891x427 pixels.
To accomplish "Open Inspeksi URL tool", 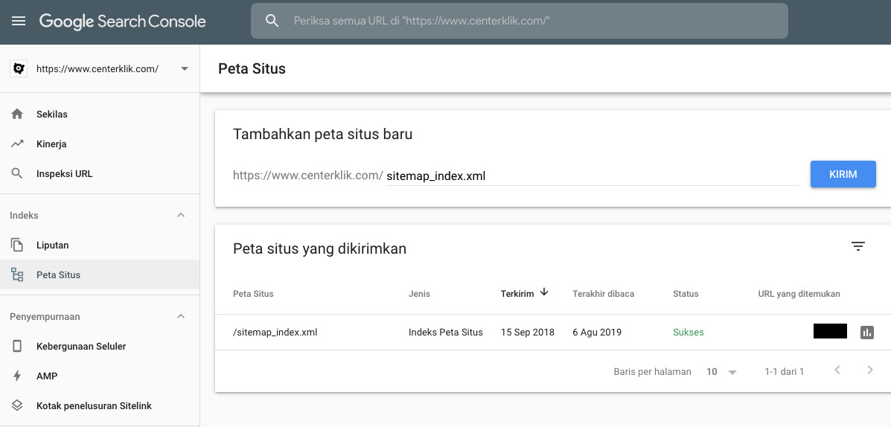I will (x=100, y=173).
